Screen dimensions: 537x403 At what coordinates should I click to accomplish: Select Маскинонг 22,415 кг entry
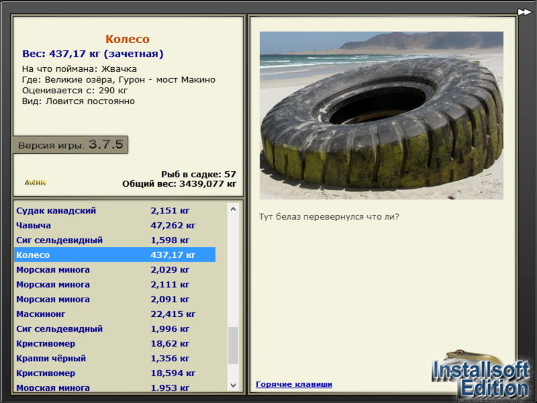(x=115, y=314)
